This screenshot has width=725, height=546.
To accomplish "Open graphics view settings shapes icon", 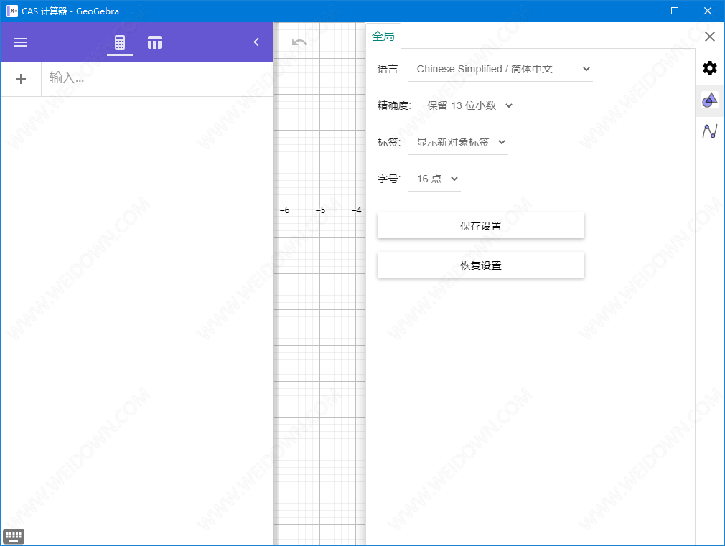I will [x=710, y=100].
